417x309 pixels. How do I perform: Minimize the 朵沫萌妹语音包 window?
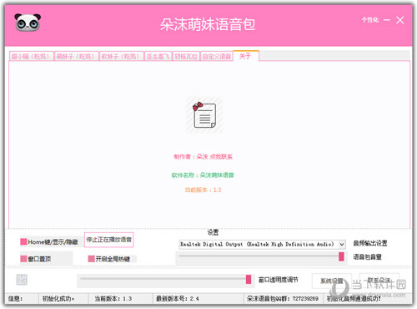(x=387, y=20)
